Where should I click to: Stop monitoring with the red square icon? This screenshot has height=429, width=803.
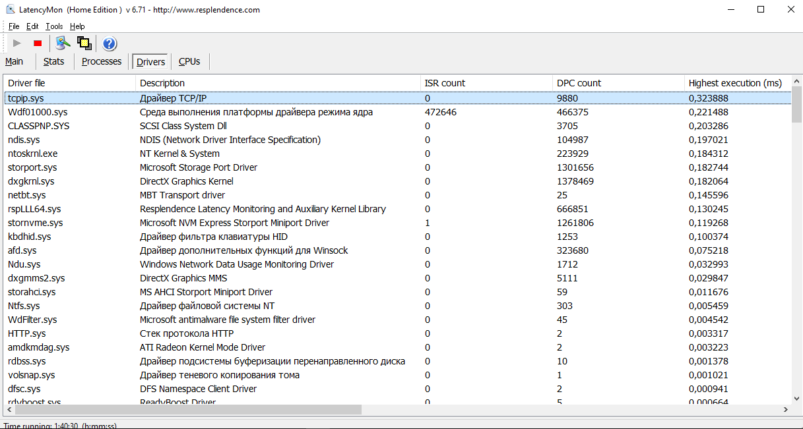(x=38, y=43)
